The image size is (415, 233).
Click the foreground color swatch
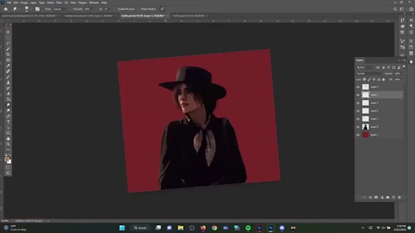tap(7, 159)
